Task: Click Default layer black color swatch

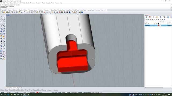Action: (x=158, y=24)
